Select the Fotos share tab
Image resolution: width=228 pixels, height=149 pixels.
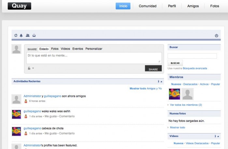pos(55,49)
